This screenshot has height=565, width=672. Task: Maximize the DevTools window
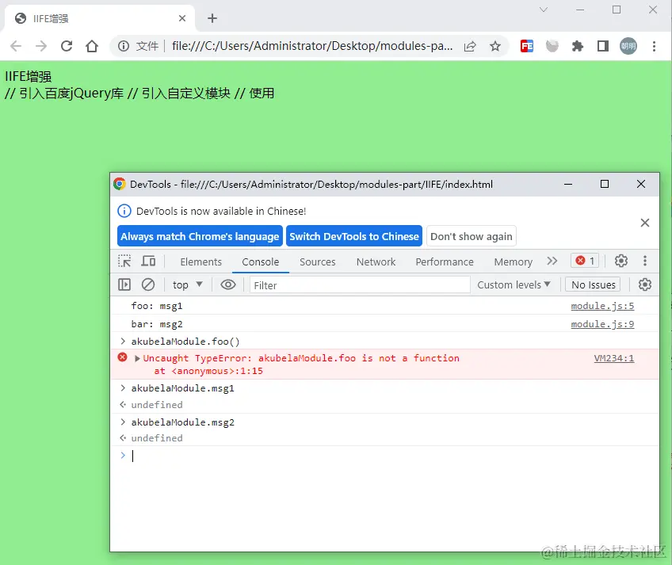(605, 184)
